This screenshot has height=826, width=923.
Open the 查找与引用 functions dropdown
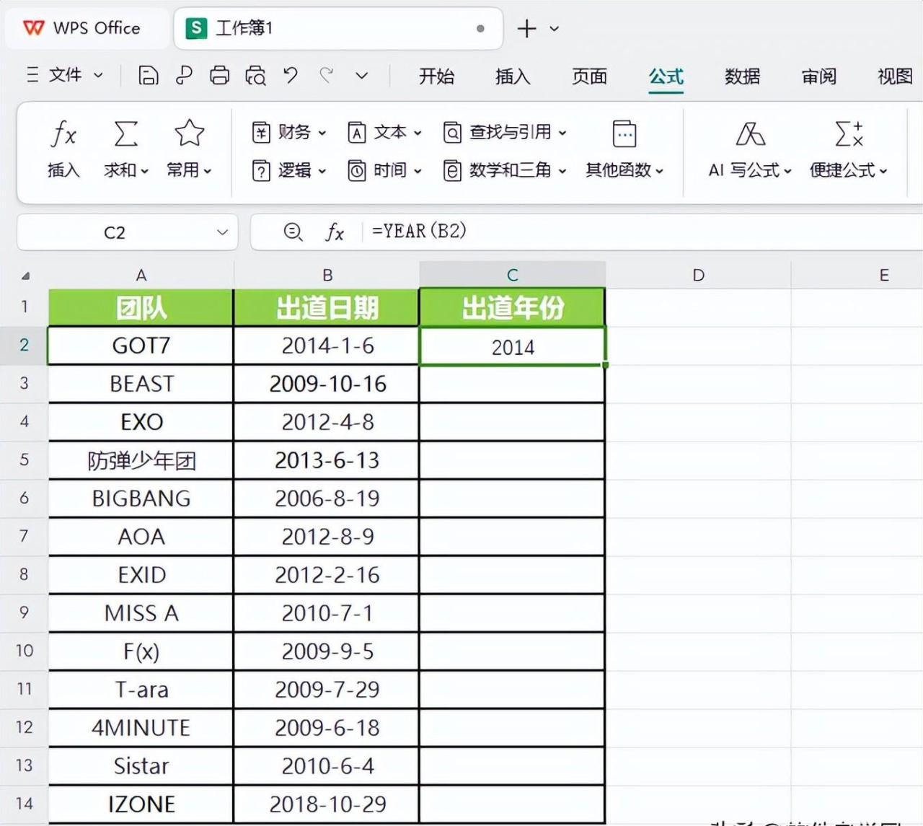(x=505, y=132)
